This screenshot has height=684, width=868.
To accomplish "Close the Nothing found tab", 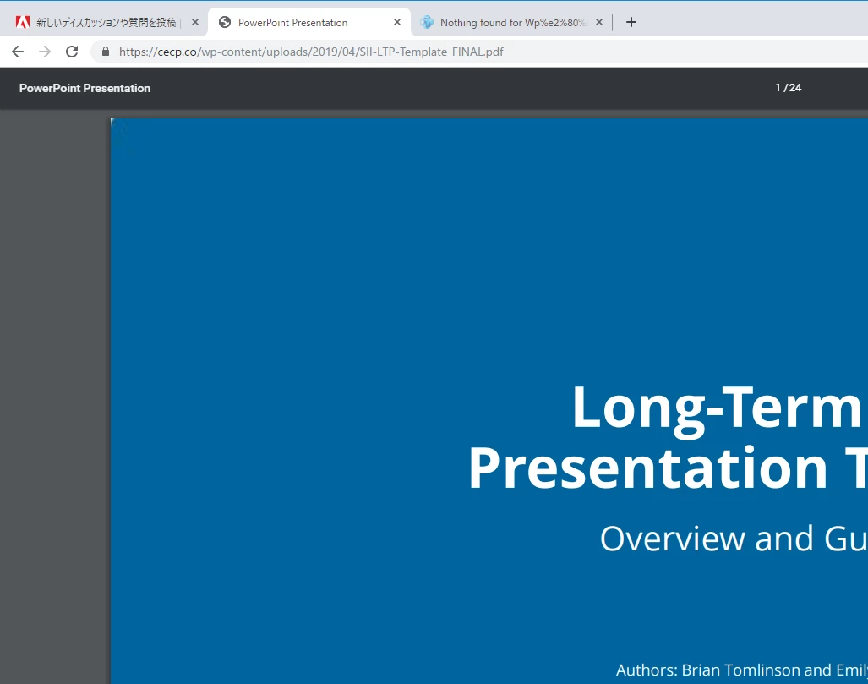I will pyautogui.click(x=599, y=22).
